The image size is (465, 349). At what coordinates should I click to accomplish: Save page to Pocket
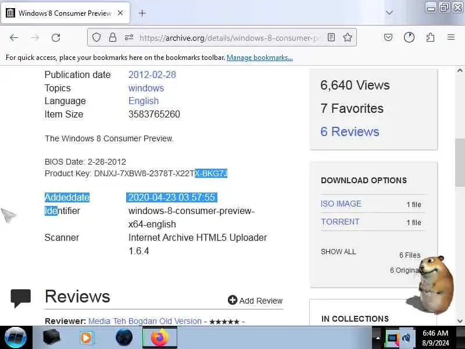pos(388,37)
